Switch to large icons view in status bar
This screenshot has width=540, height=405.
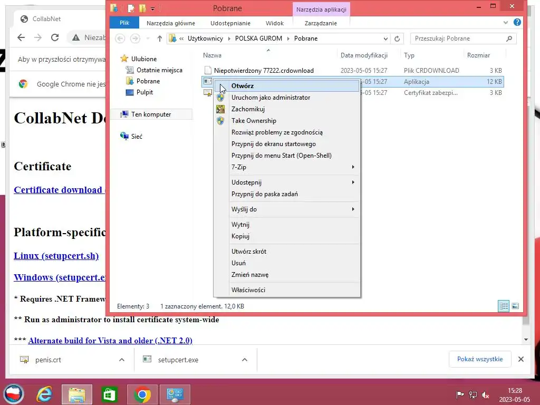point(515,306)
